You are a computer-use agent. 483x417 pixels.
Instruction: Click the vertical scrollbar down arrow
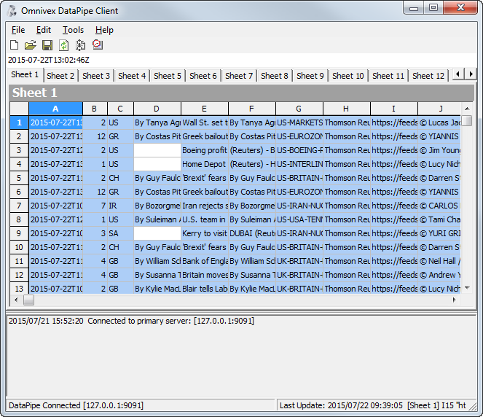[467, 288]
